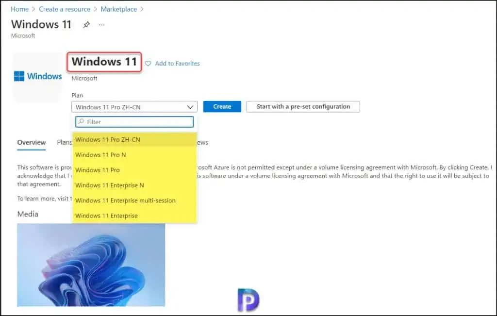Viewport: 497px width, 316px height.
Task: Click the Plan field label
Action: [x=77, y=96]
